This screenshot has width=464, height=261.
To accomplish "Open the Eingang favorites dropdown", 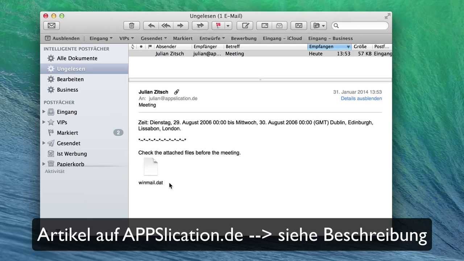I will tap(101, 38).
